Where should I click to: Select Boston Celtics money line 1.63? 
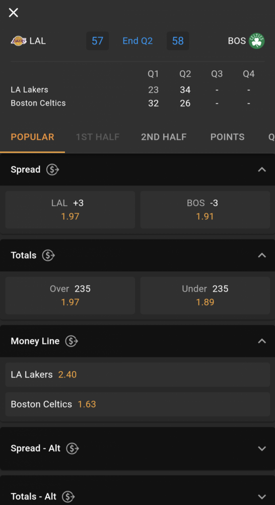coord(137,404)
